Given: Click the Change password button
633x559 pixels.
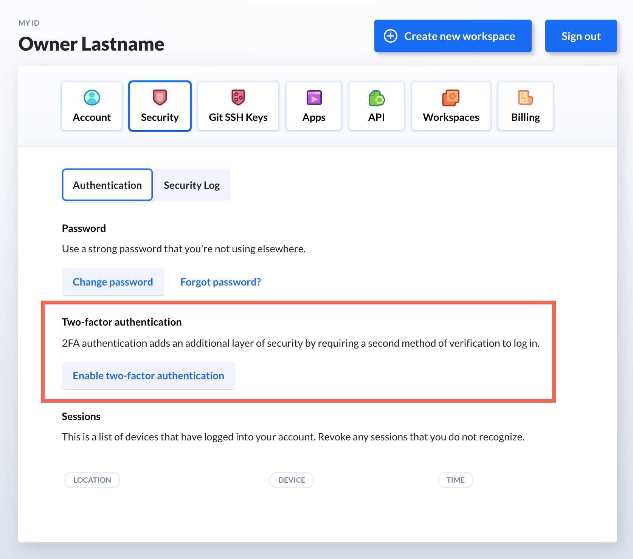Looking at the screenshot, I should click(113, 282).
